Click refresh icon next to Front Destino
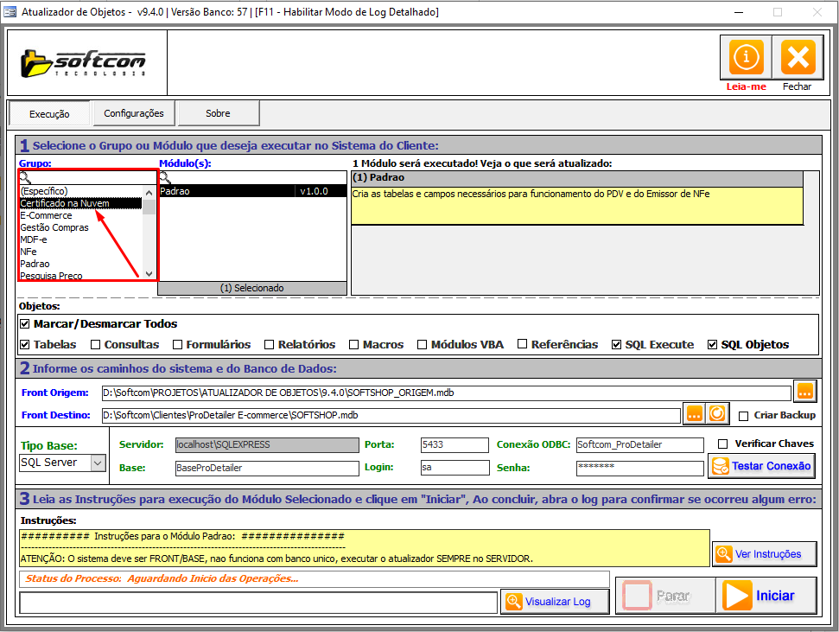This screenshot has height=632, width=839. (717, 414)
